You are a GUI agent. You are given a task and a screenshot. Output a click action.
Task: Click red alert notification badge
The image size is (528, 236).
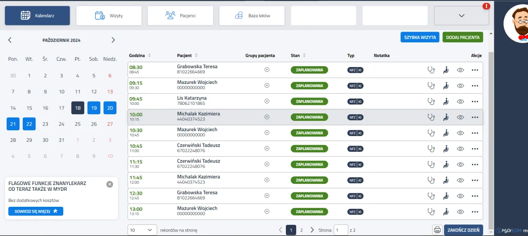click(487, 6)
